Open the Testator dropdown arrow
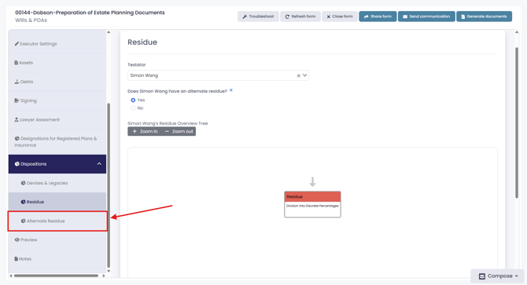527x285 pixels. coord(305,75)
